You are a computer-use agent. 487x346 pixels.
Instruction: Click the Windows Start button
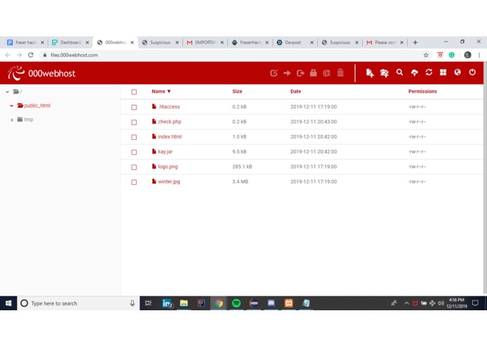[8, 303]
